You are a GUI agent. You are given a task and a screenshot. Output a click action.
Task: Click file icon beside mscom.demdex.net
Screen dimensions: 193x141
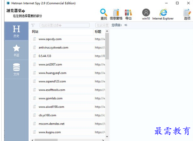[x=34, y=124]
